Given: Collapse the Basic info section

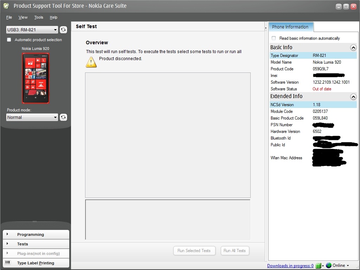Looking at the screenshot, I should tap(353, 47).
